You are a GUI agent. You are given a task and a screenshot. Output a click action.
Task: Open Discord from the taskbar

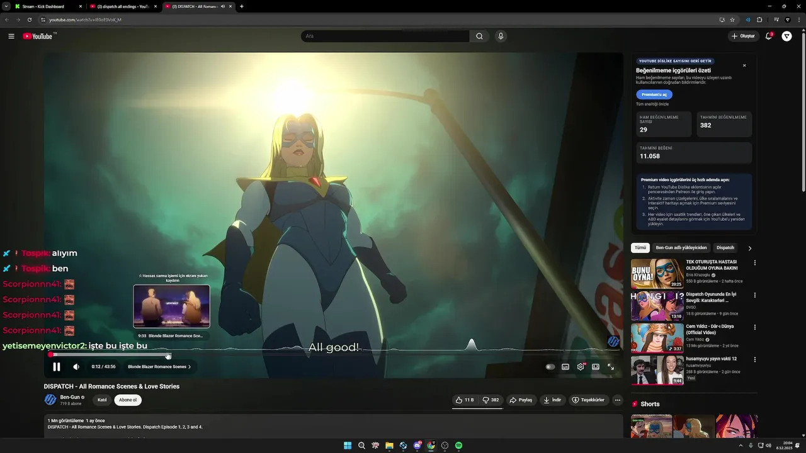(417, 445)
